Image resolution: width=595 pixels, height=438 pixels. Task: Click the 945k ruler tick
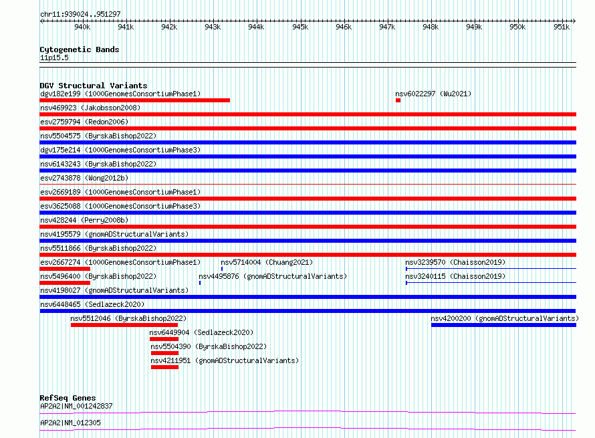pyautogui.click(x=300, y=27)
